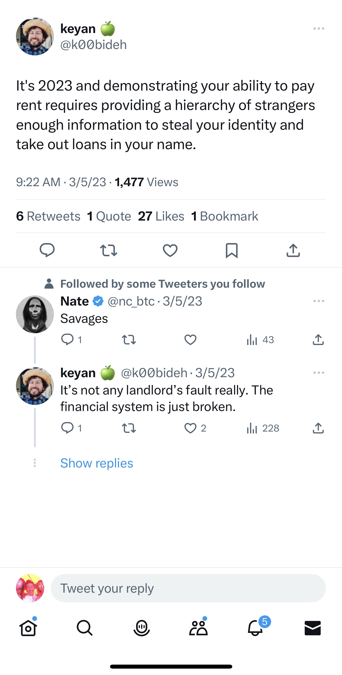Retweet the main tweet
Screen dimensions: 342x675
coord(109,250)
